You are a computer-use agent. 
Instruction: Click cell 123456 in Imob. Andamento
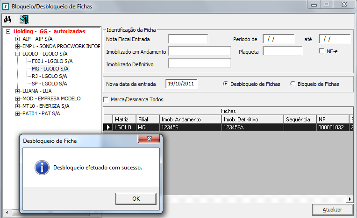pos(191,127)
